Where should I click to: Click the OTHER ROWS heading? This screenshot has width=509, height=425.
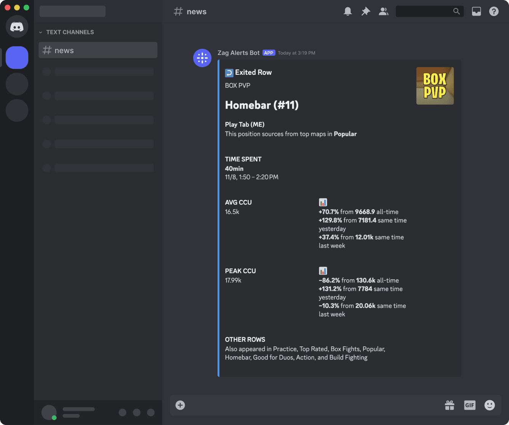245,340
